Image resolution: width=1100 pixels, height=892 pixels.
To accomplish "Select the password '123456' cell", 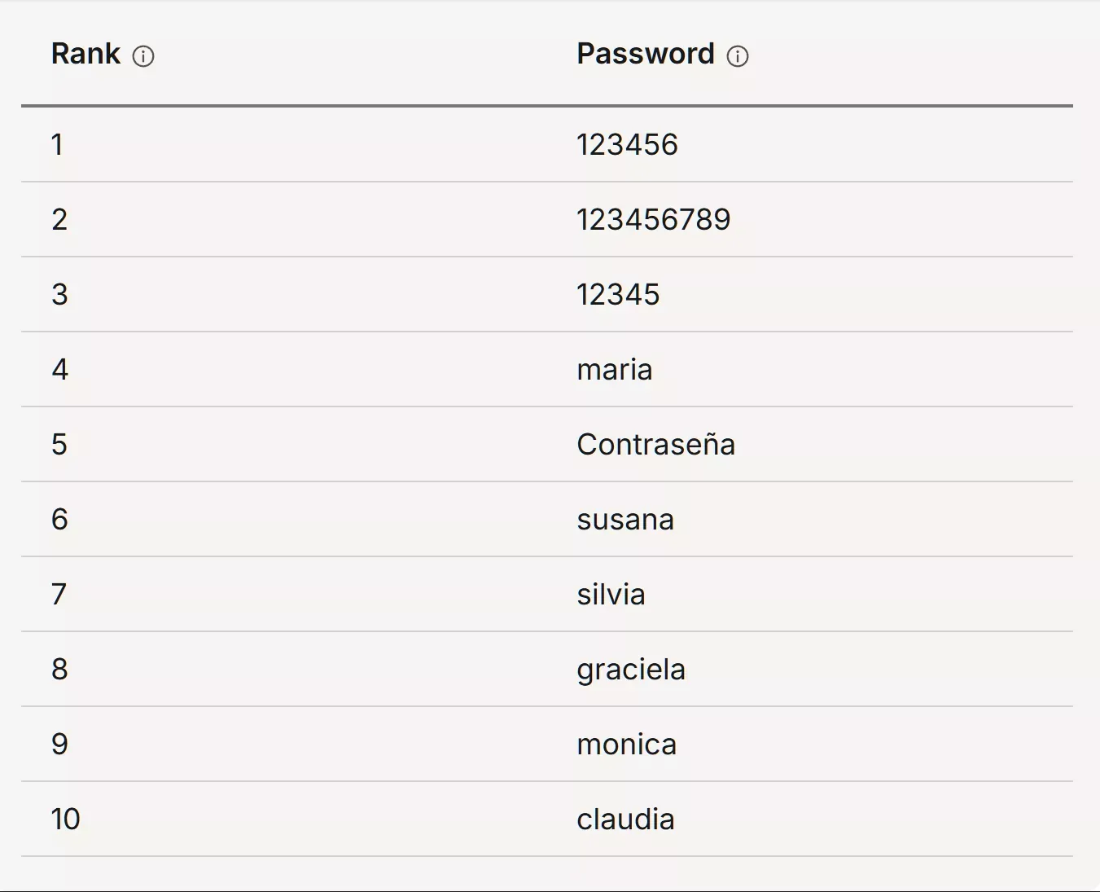I will coord(627,145).
